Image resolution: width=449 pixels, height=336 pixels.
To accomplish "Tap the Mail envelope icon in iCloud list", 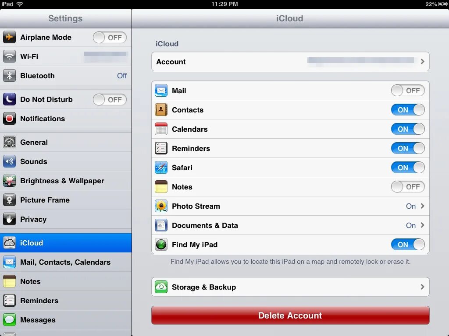I will click(161, 91).
